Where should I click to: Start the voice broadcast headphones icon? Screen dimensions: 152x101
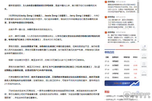[144, 56]
